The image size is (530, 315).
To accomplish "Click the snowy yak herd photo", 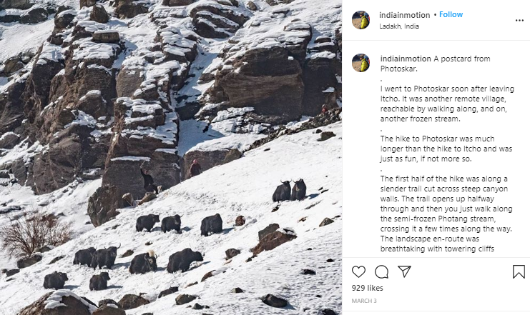I will (x=171, y=157).
